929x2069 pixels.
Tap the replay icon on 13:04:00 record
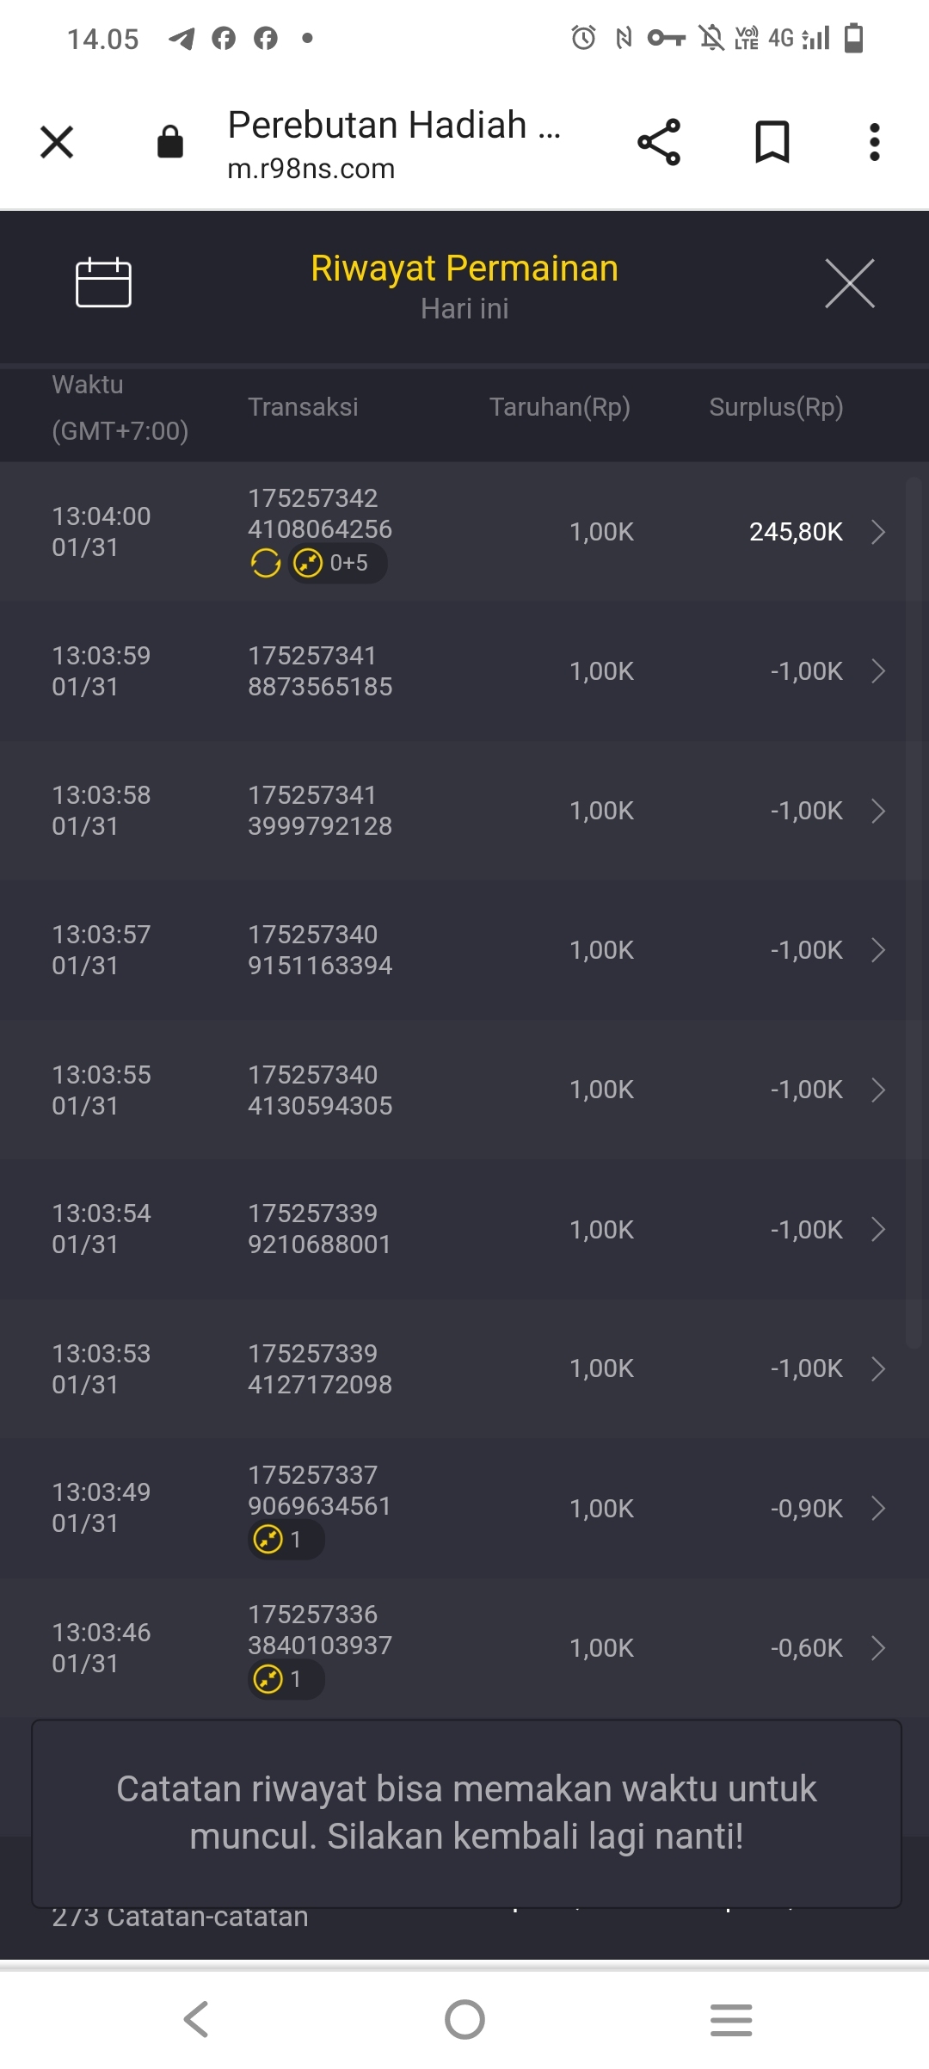(x=266, y=564)
